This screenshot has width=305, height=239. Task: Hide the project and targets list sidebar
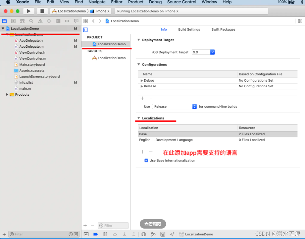[85, 30]
